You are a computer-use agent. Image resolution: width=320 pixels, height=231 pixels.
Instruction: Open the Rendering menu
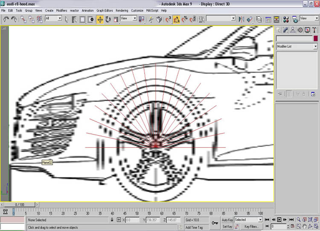[x=122, y=10]
